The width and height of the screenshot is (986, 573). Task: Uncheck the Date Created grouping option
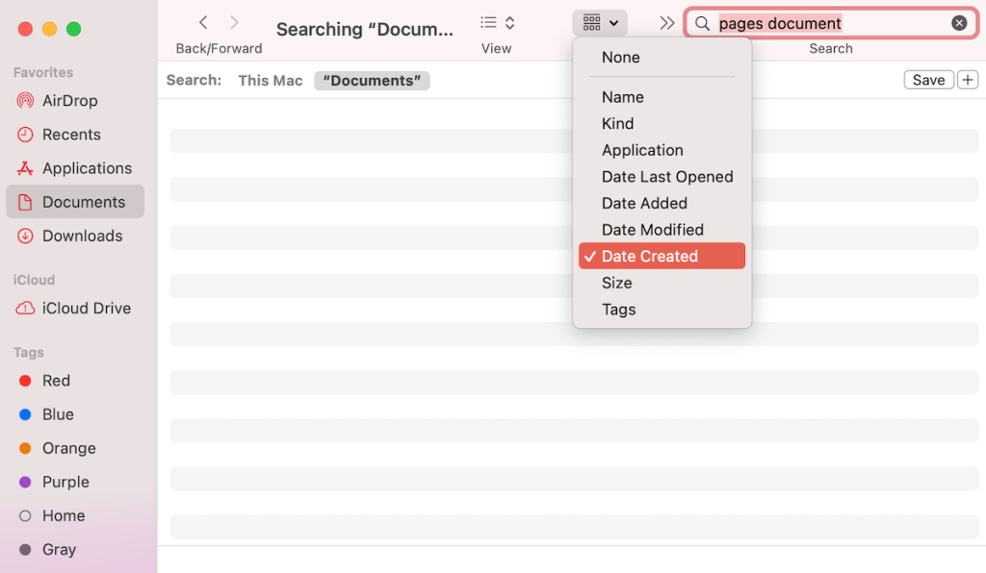[x=651, y=256]
